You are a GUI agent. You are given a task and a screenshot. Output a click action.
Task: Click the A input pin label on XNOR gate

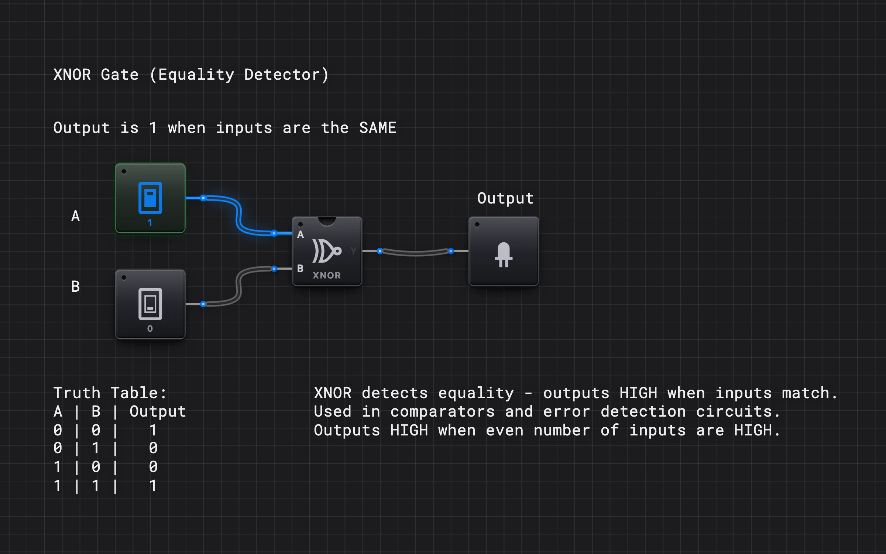[x=301, y=235]
